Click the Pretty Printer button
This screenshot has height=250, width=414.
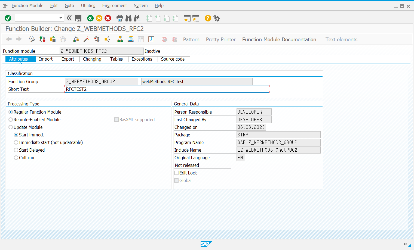221,39
